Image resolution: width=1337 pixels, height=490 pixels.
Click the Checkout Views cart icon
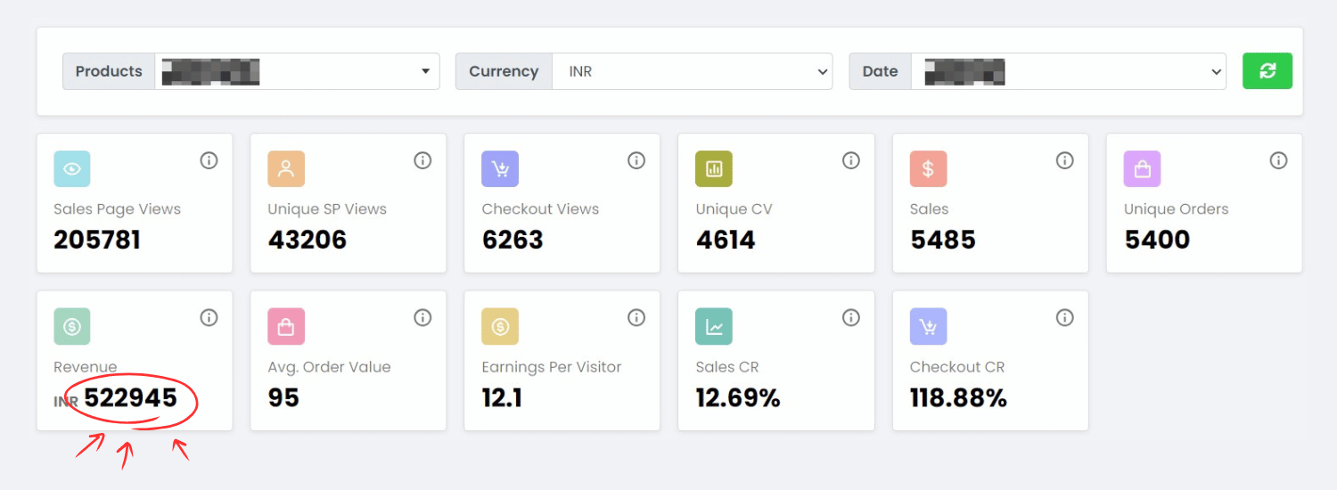(x=500, y=169)
